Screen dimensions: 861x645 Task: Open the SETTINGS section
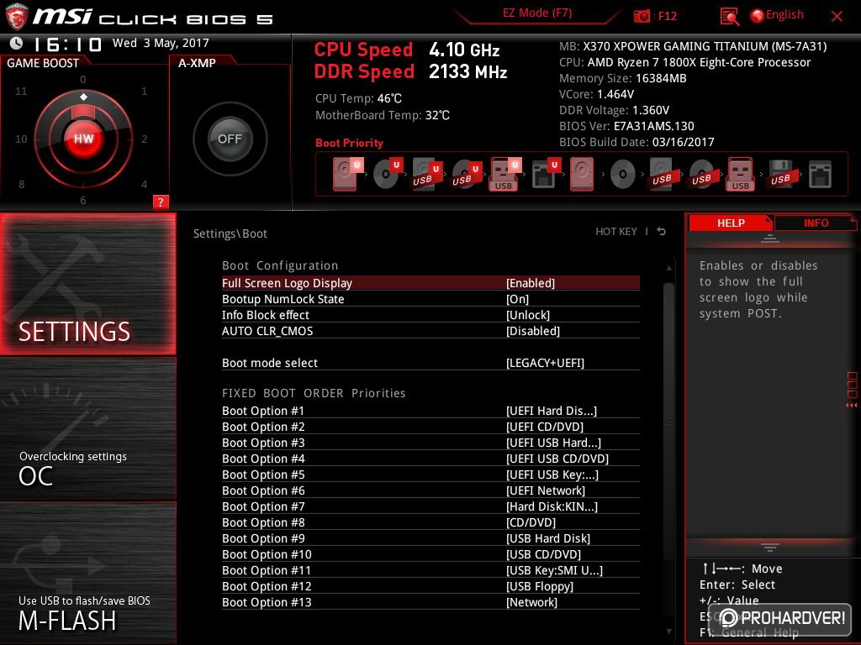tap(87, 284)
